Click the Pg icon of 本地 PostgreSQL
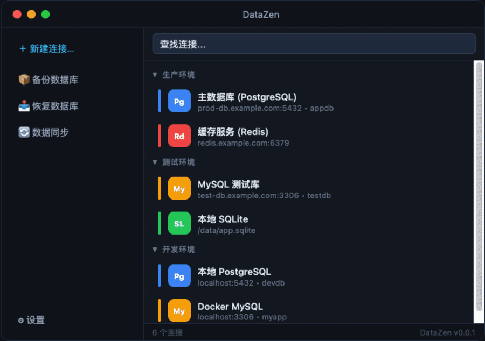Viewport: 485px width, 341px height. (179, 275)
